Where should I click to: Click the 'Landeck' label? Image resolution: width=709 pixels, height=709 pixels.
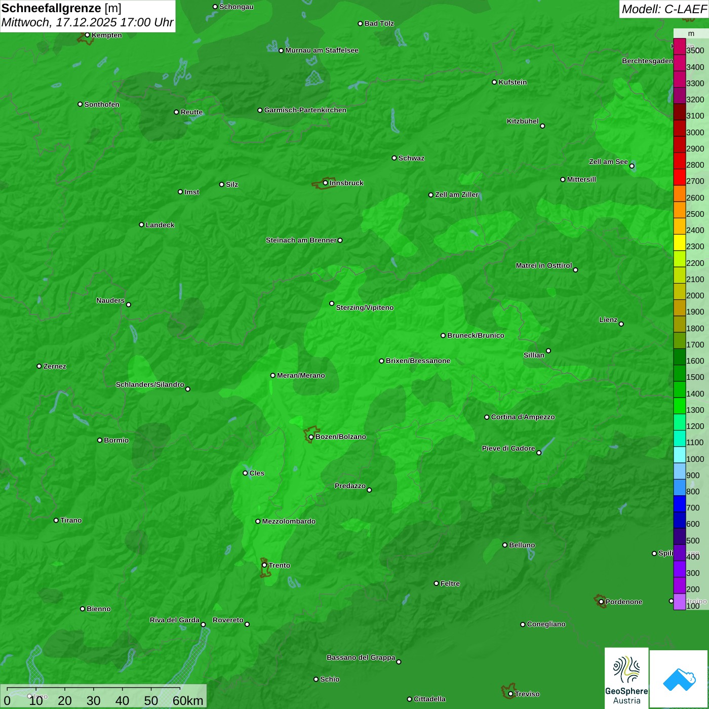pos(160,225)
